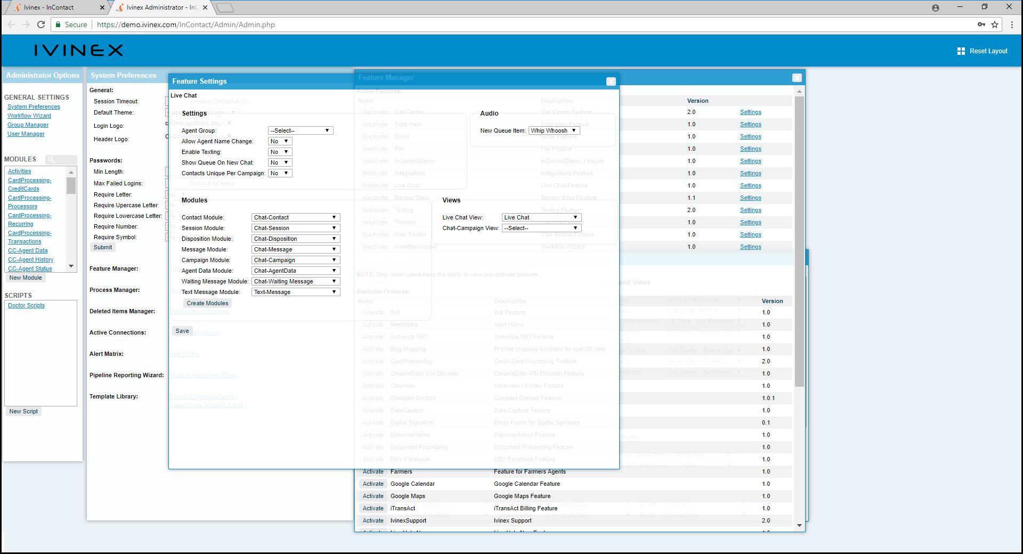Go back in browser history
The width and height of the screenshot is (1023, 554).
[11, 25]
